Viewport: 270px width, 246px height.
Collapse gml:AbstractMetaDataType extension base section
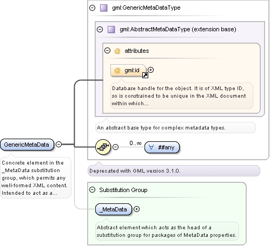(x=100, y=29)
